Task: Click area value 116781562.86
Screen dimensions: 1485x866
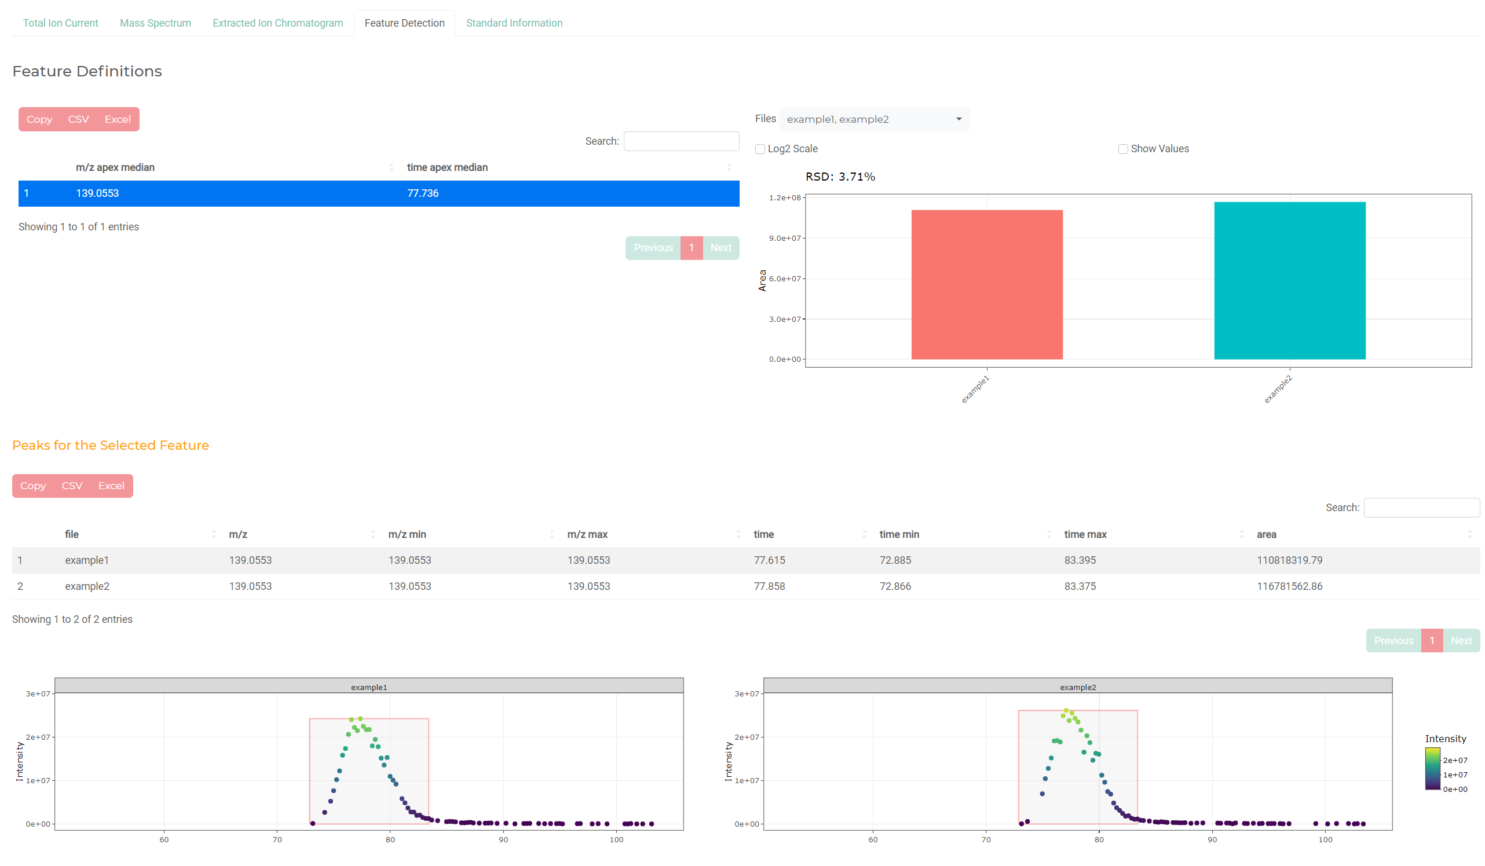Action: coord(1289,586)
